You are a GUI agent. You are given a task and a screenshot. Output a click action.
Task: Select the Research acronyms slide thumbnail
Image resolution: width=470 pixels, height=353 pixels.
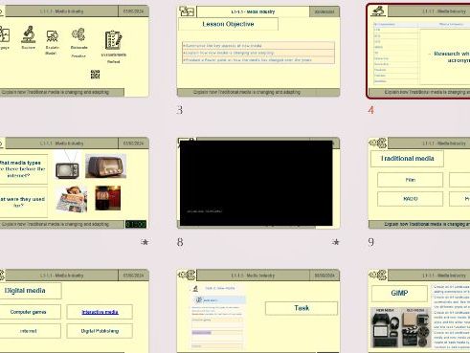point(418,51)
